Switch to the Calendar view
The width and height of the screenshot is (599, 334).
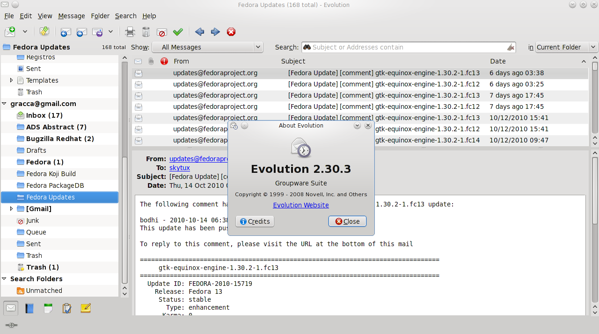coord(48,308)
